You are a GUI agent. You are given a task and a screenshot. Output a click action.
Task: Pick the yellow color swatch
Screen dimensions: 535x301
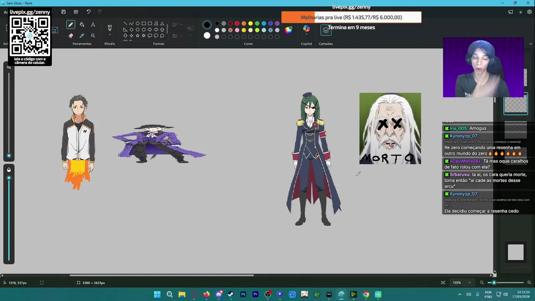pyautogui.click(x=250, y=23)
